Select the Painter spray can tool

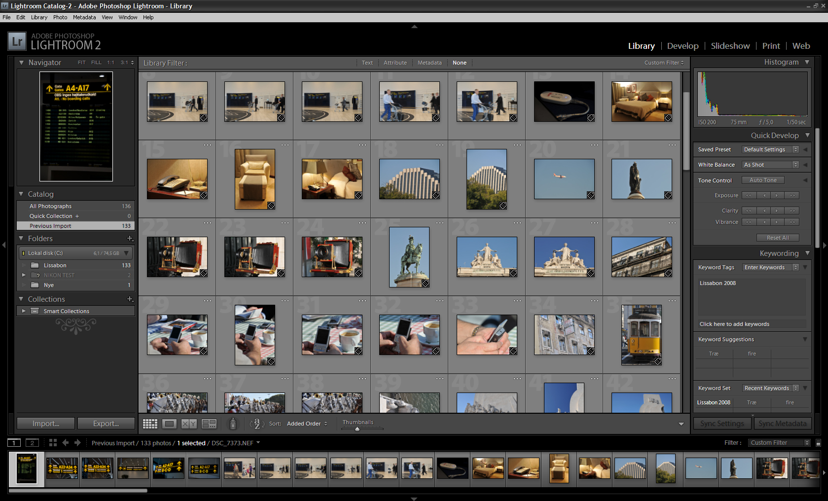(x=233, y=424)
